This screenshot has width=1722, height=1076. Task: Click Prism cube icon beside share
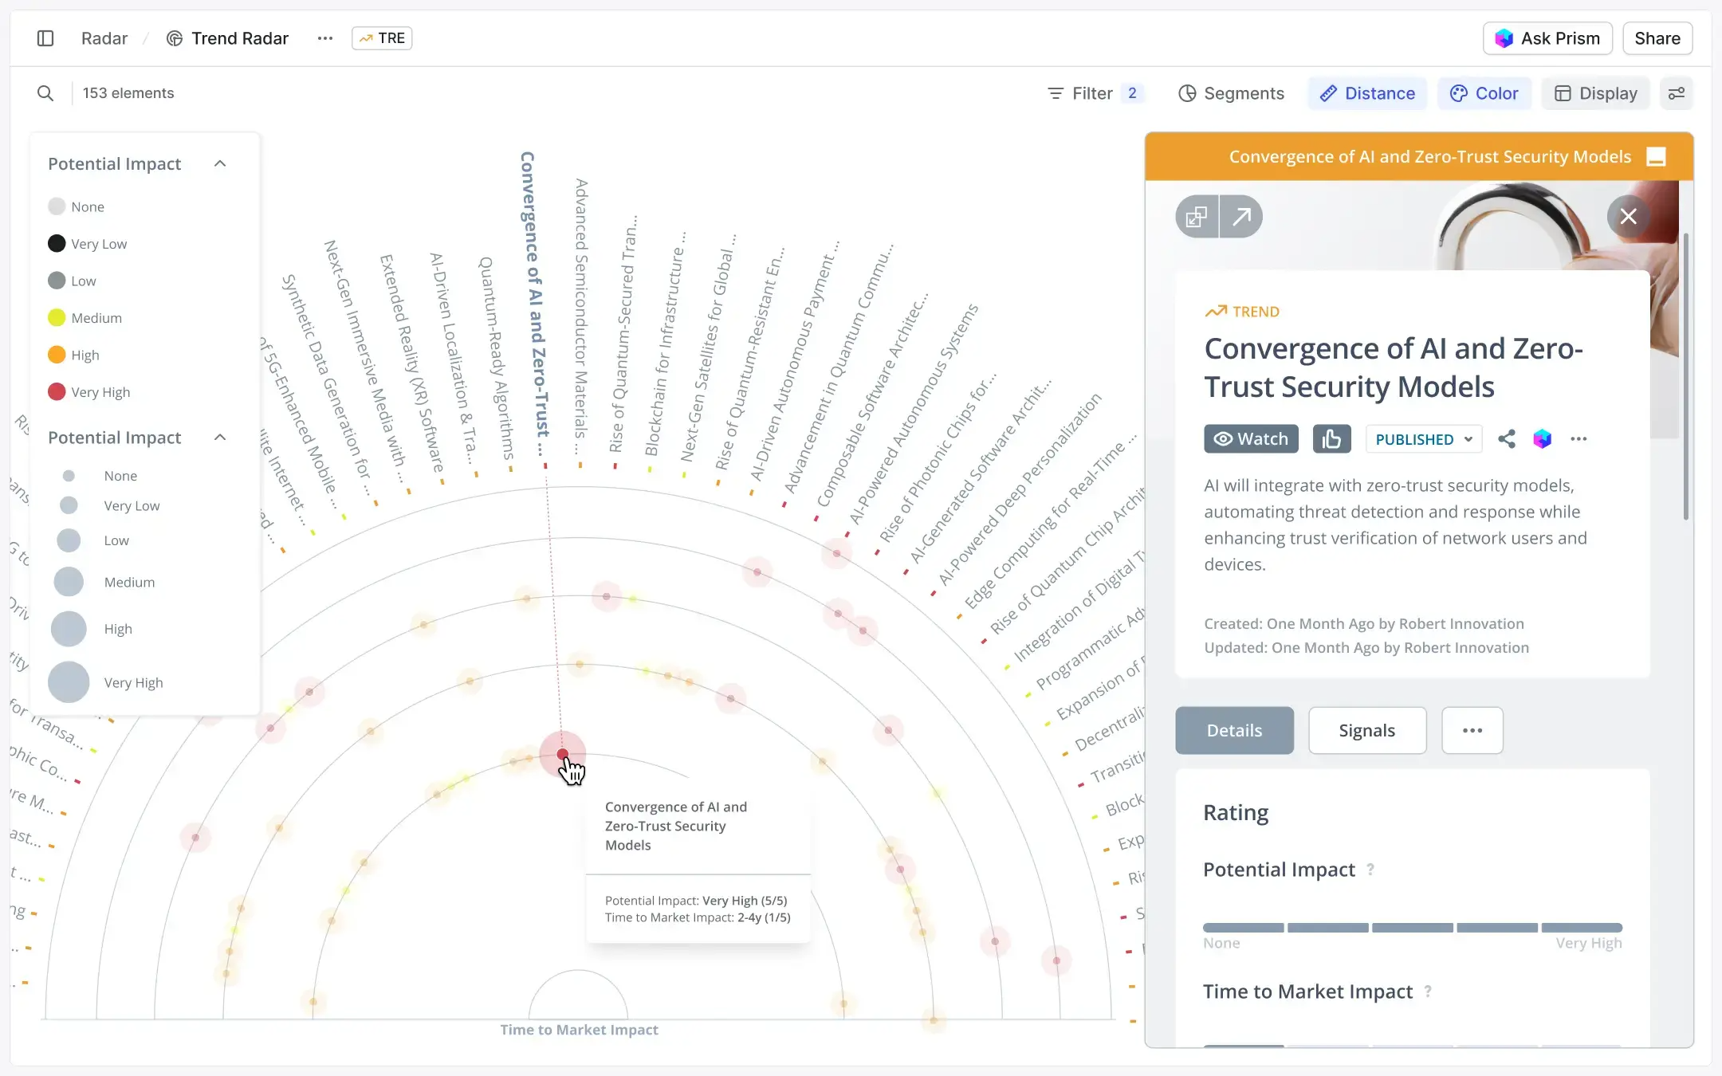click(x=1542, y=439)
